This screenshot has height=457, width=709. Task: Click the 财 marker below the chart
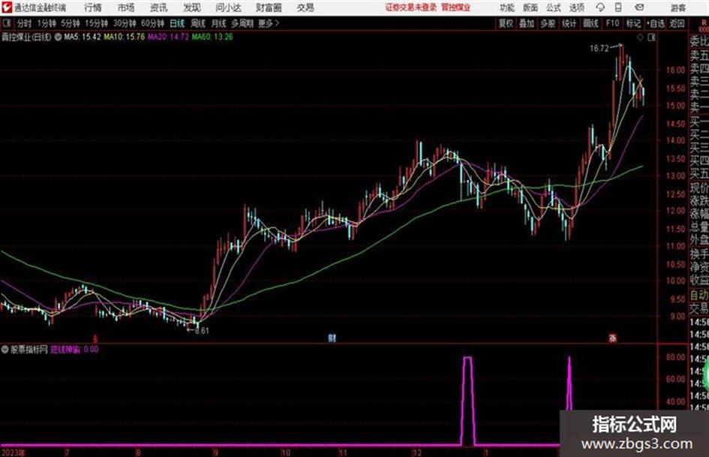coord(332,338)
